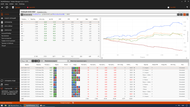190x107 pixels.
Task: Select the negrett44 player hero icon
Action: 28,7
